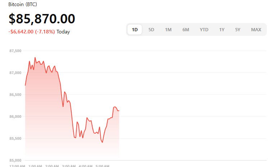Open the 6M chart view
Screen dimensions: 274x167
186,29
